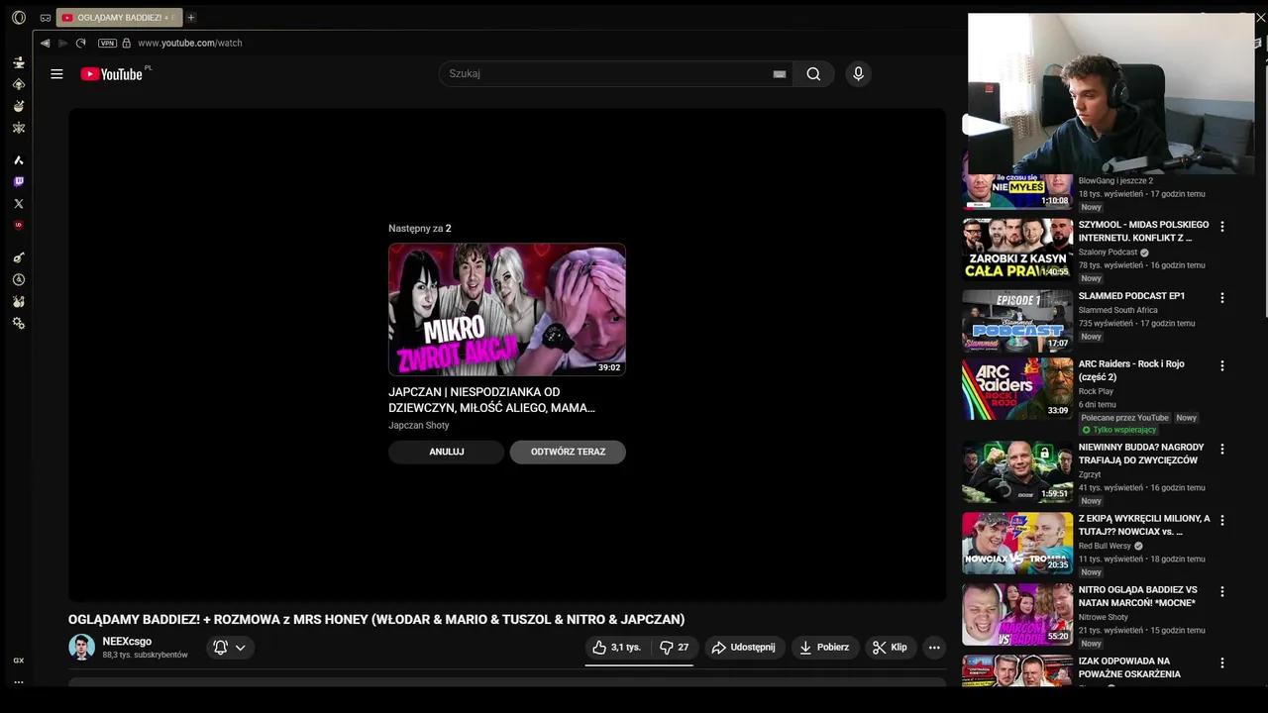
Task: Open options menu for ARC Raiders video
Action: tap(1221, 366)
